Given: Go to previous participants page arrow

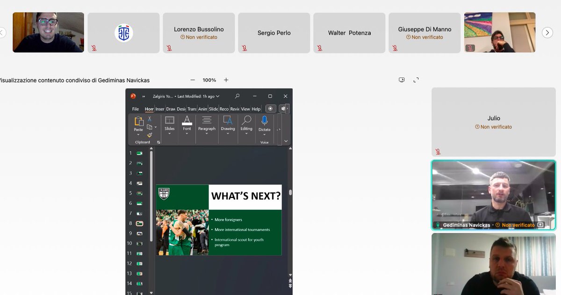Looking at the screenshot, I should point(1,33).
